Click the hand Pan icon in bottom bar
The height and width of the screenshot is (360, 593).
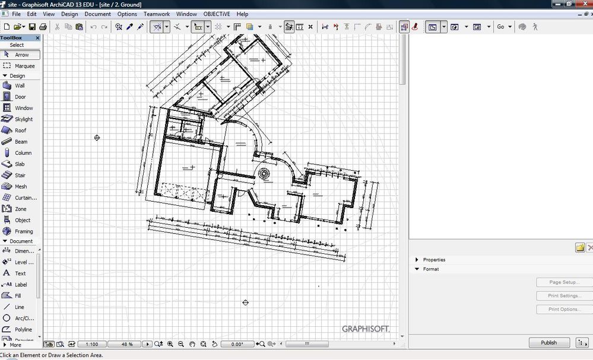192,344
